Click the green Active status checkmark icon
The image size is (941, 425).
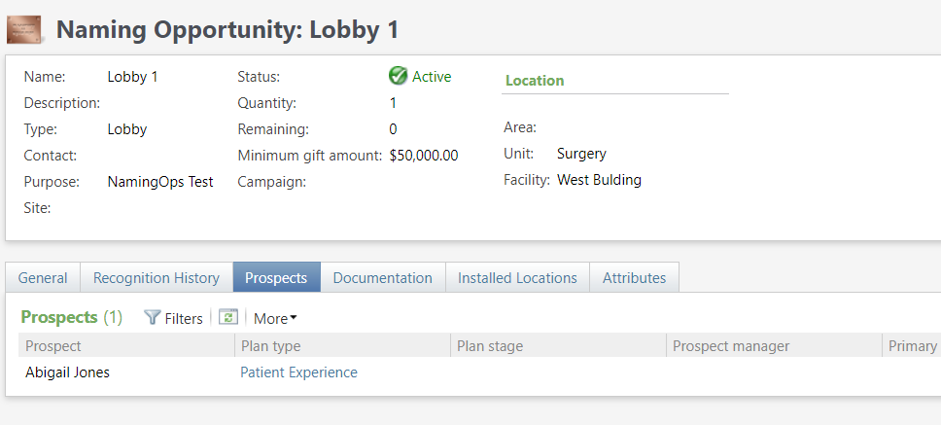coord(398,76)
